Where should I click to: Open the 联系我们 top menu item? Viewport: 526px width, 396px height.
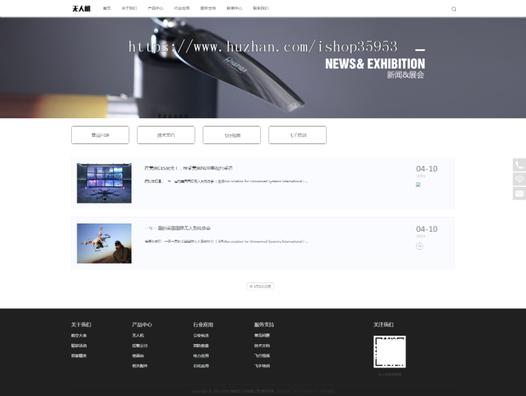click(261, 8)
